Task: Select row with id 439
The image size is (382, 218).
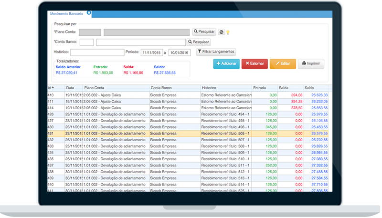Action: [x=188, y=178]
